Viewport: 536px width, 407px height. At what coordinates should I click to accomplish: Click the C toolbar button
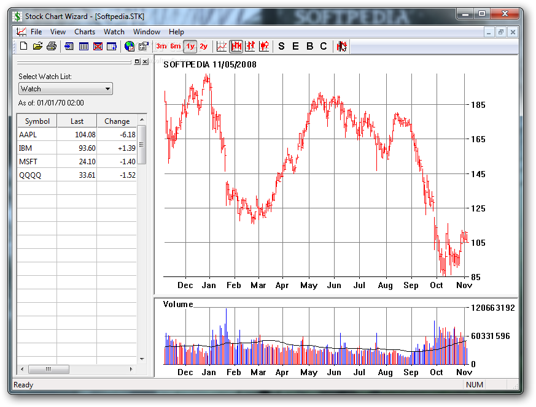tap(324, 46)
